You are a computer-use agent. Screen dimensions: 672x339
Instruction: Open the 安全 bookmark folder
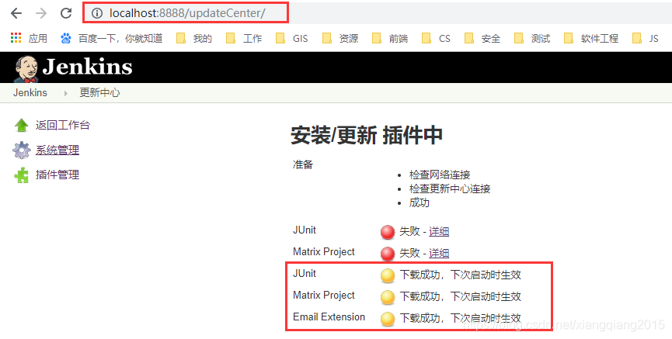click(482, 39)
